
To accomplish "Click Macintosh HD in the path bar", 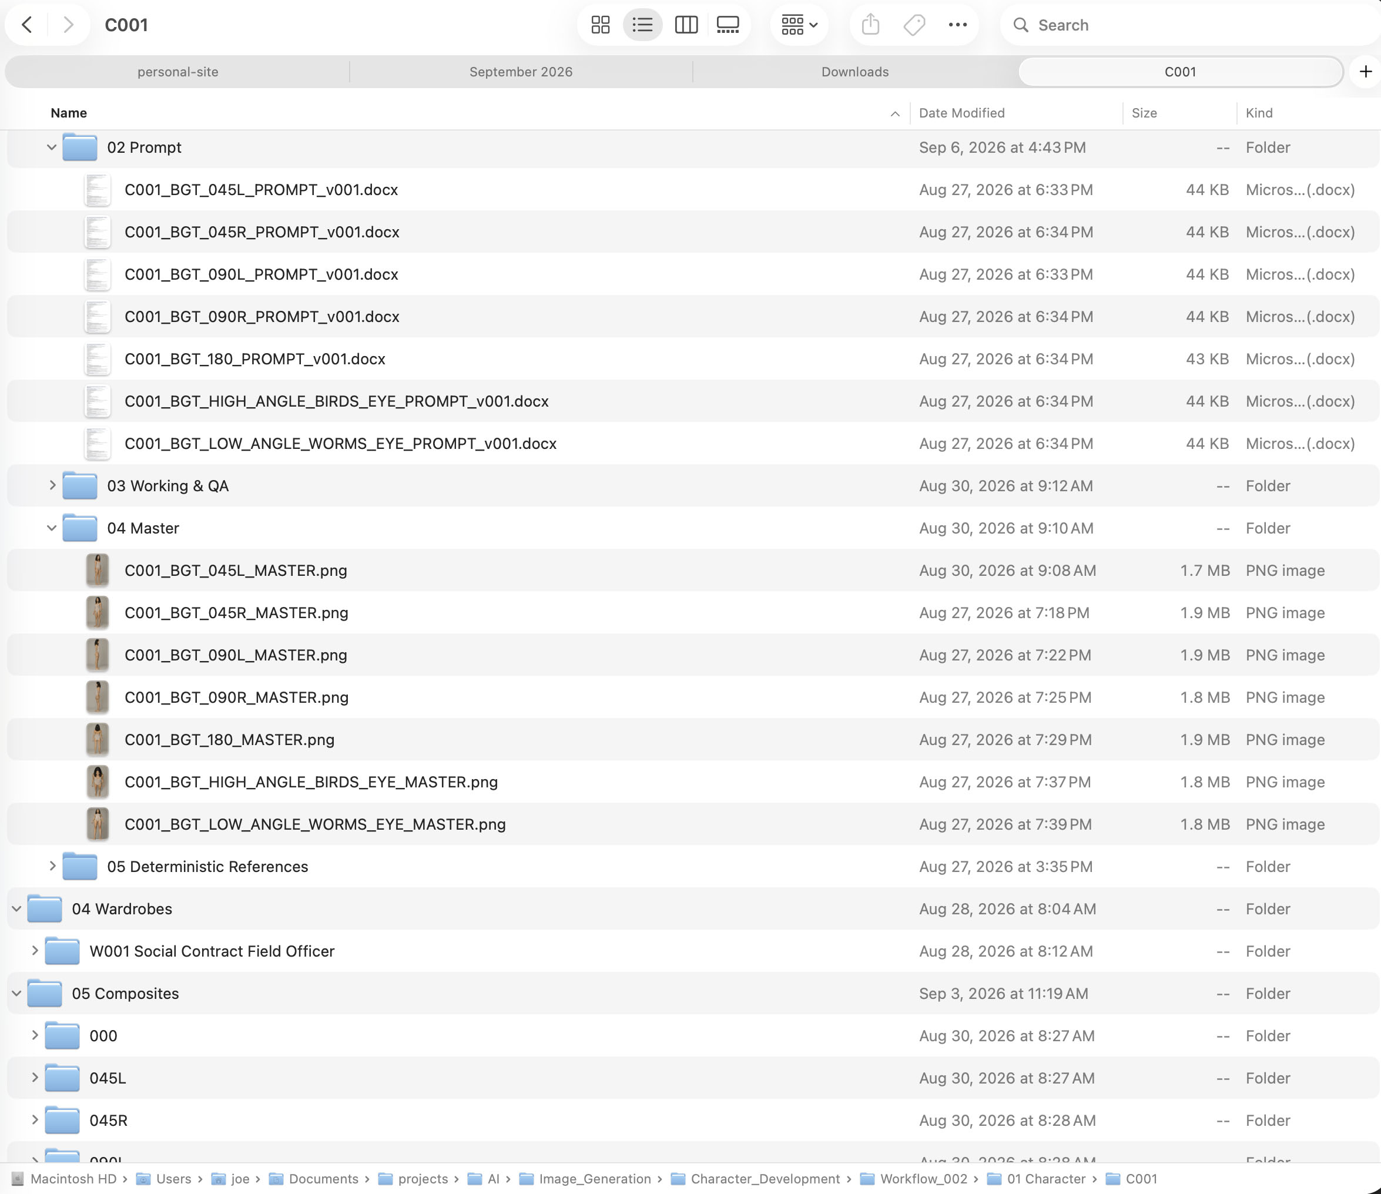I will point(65,1179).
